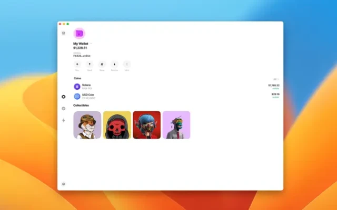Click the Send arrow-up button
This screenshot has width=337, height=210.
pyautogui.click(x=90, y=64)
